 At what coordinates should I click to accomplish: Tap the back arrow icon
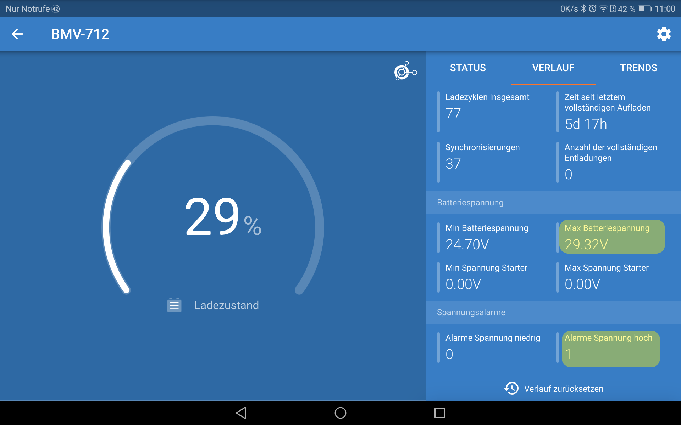(x=17, y=34)
